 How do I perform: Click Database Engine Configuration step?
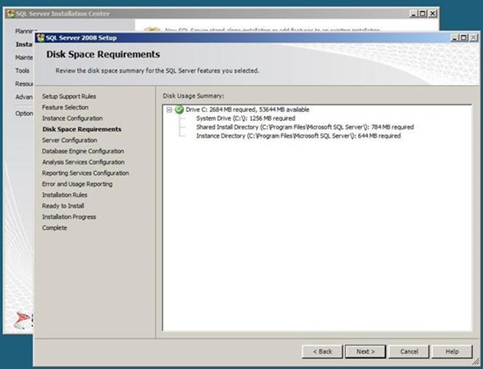pos(83,151)
